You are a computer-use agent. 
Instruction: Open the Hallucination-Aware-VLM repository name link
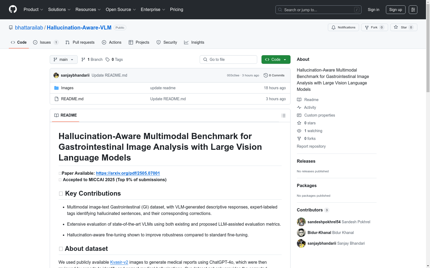pos(79,28)
